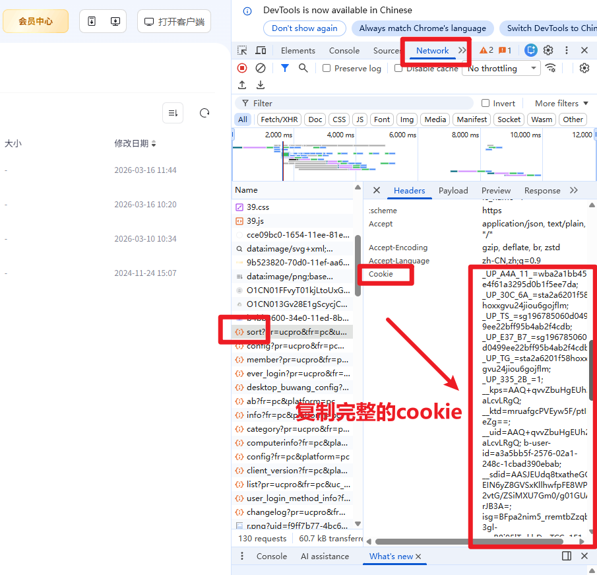The image size is (597, 575).
Task: Open the No throttling dropdown
Action: [501, 68]
